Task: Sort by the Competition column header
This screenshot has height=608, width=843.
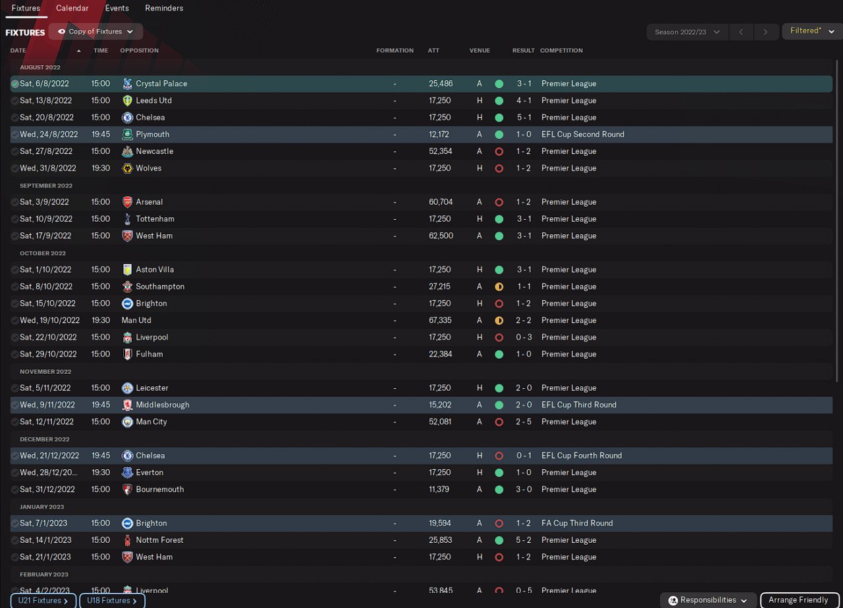Action: 561,51
